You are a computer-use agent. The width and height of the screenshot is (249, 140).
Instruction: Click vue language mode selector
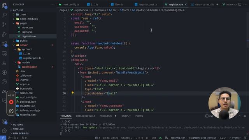pos(154,138)
